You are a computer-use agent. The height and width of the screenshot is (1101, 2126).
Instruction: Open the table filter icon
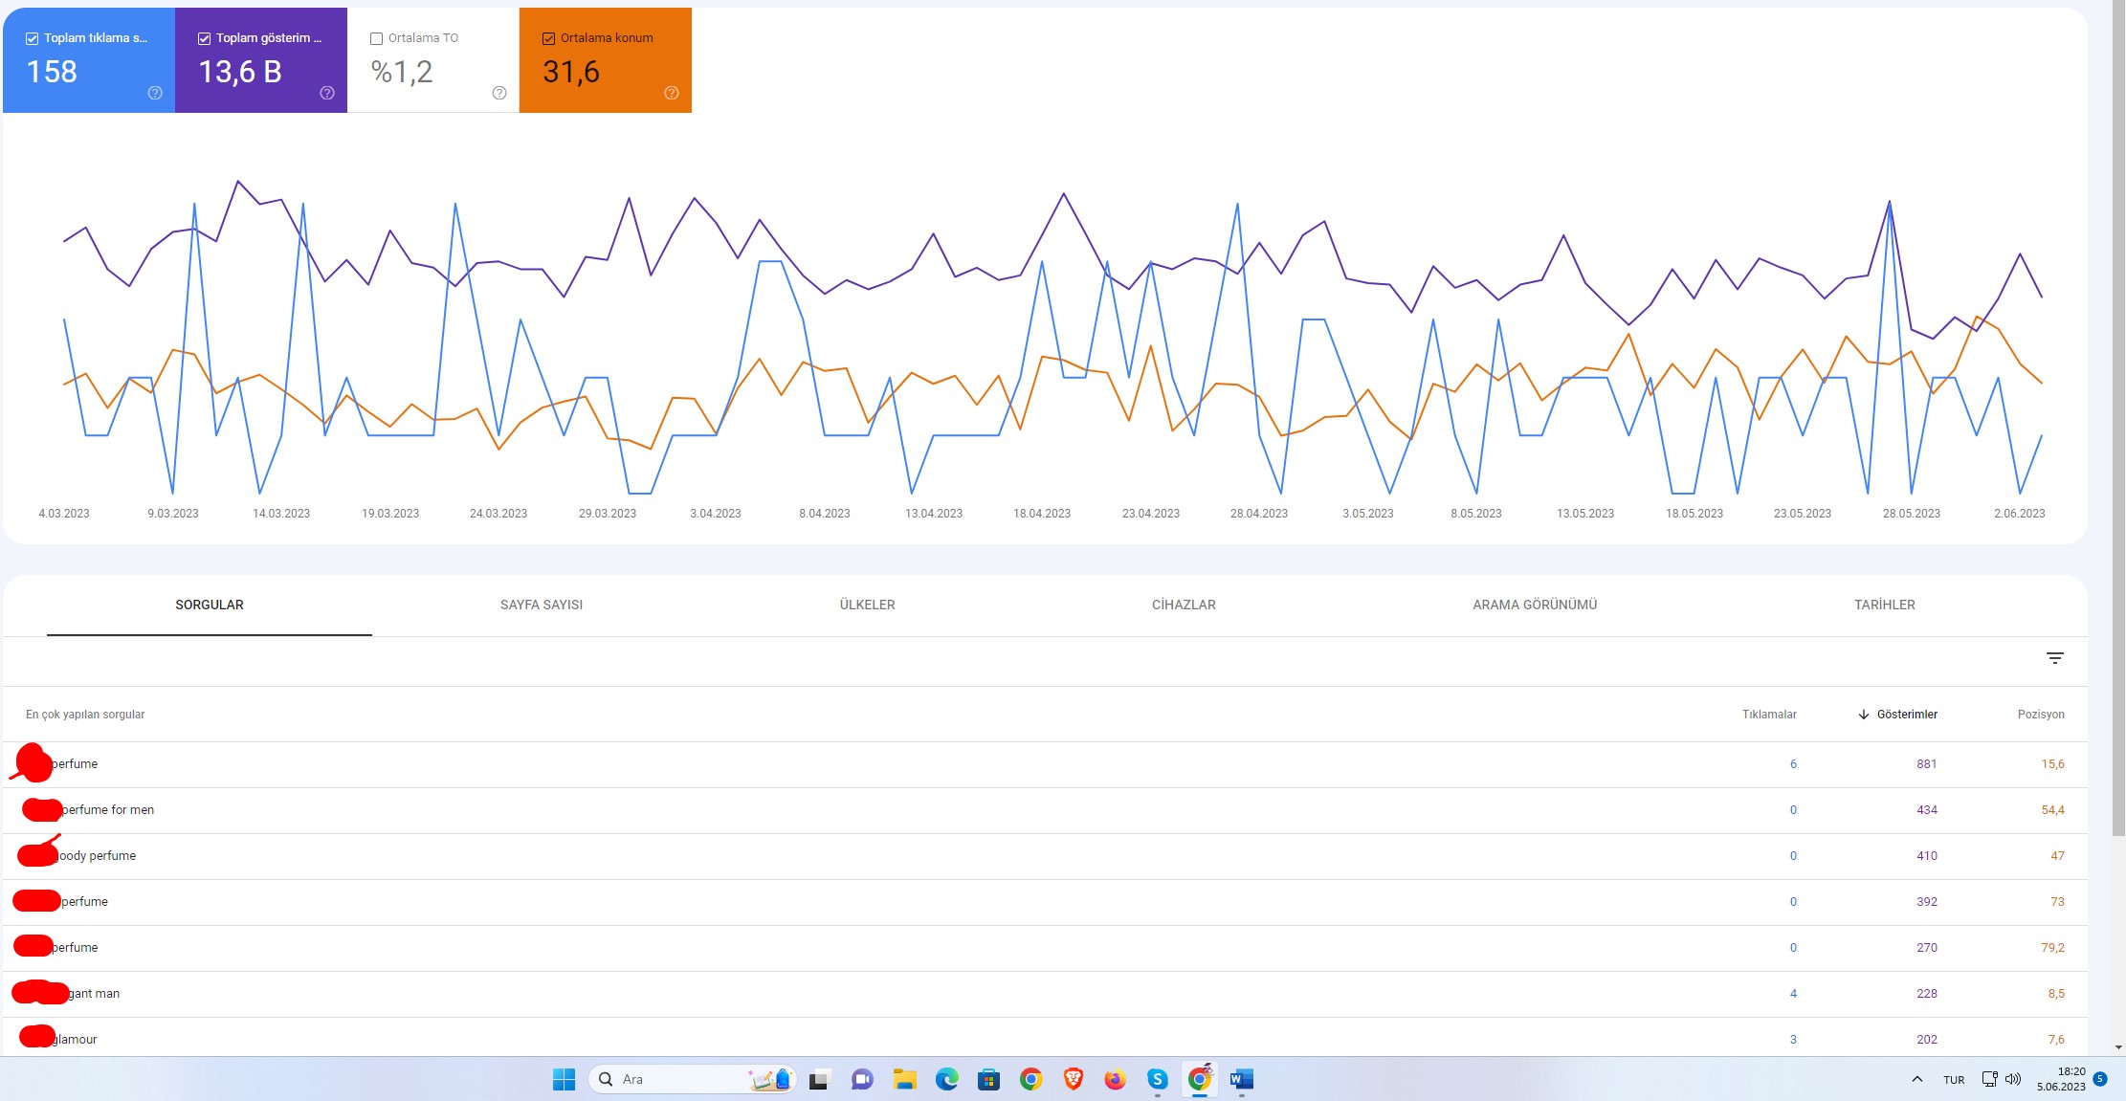click(2054, 658)
